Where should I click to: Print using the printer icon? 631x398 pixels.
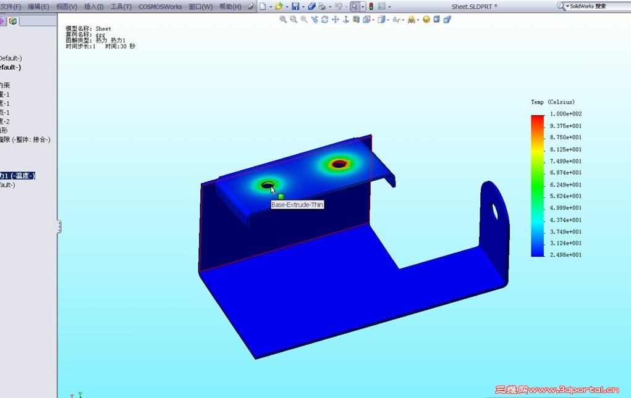click(x=322, y=6)
